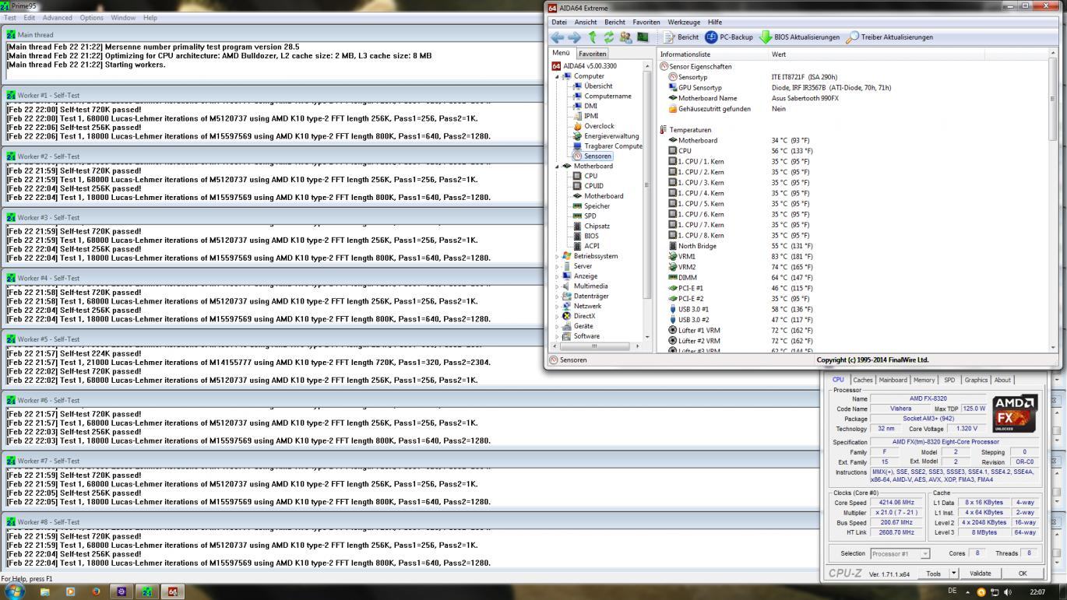1067x600 pixels.
Task: Switch to the Memory tab in CPU-Z
Action: pos(924,380)
